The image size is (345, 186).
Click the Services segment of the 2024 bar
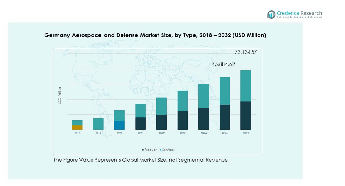(204, 96)
